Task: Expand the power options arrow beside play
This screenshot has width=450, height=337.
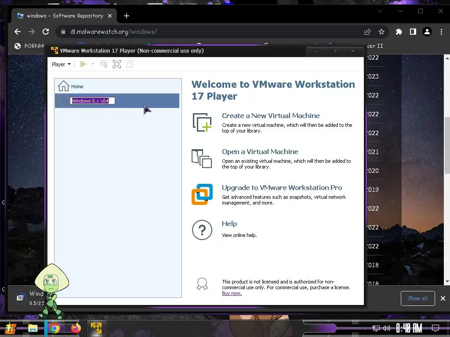Action: click(x=93, y=64)
